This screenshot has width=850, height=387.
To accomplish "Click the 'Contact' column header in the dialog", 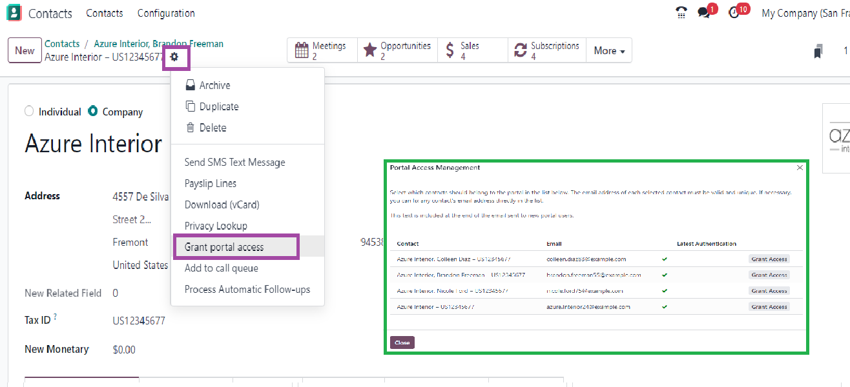I will point(408,244).
